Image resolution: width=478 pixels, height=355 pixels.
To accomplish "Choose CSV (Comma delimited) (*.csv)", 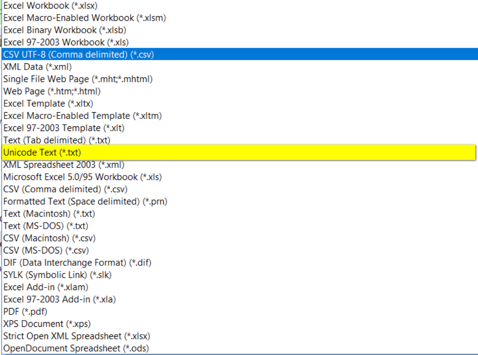I will (x=240, y=189).
